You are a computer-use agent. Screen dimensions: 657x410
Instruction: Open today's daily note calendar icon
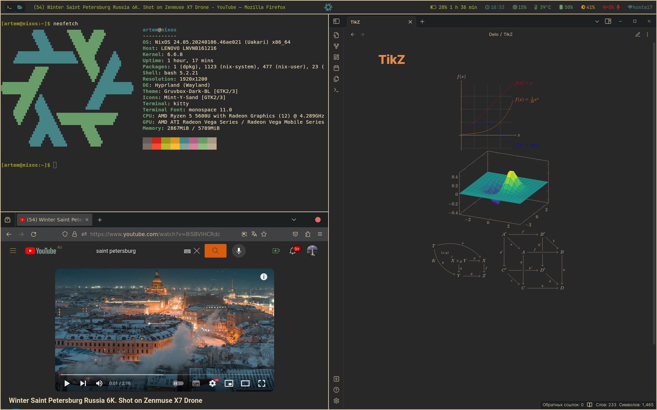pyautogui.click(x=336, y=68)
